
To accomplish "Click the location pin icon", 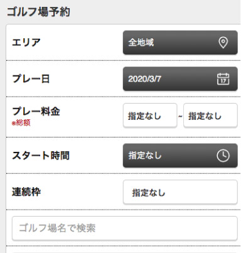I will tap(223, 43).
